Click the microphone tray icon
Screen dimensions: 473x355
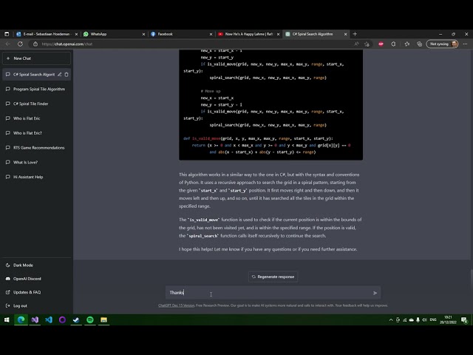(418, 319)
